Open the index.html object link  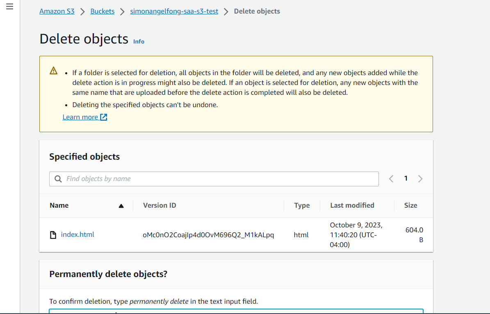(77, 234)
